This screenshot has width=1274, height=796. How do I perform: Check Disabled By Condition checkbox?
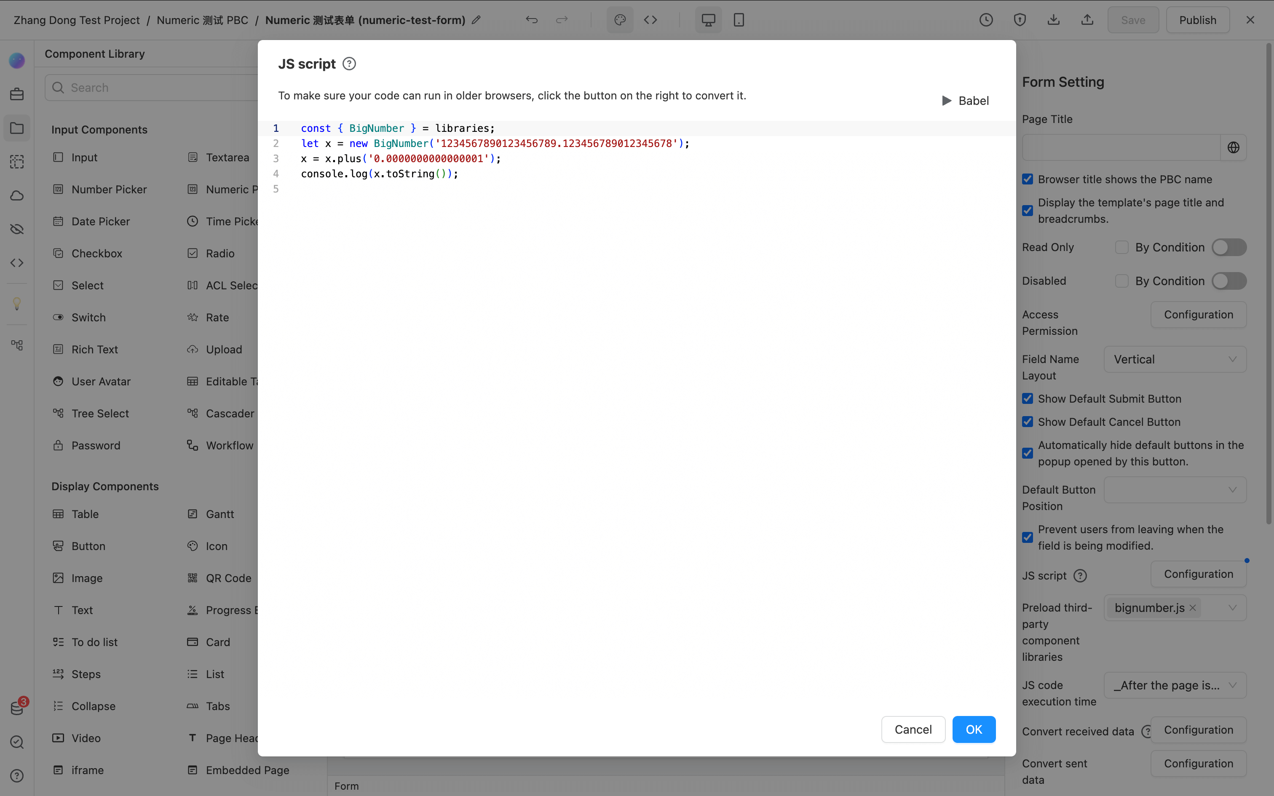tap(1122, 281)
